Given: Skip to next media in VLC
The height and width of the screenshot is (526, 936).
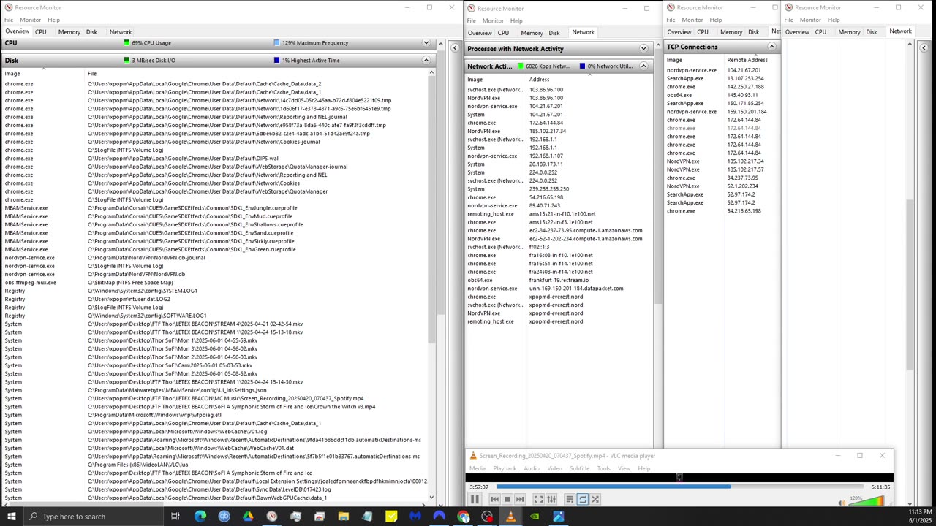Looking at the screenshot, I should [x=519, y=500].
